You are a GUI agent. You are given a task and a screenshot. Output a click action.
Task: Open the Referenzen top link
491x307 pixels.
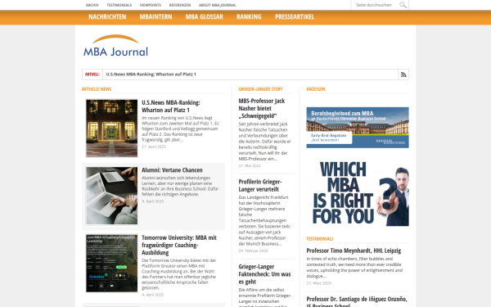point(180,5)
